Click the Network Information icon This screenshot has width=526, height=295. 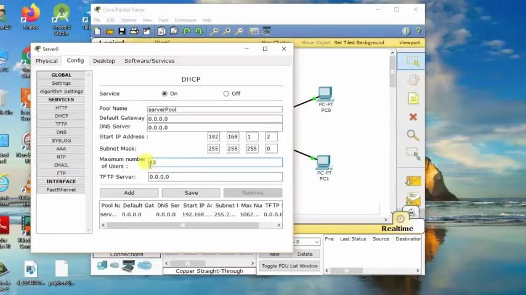pos(406,31)
